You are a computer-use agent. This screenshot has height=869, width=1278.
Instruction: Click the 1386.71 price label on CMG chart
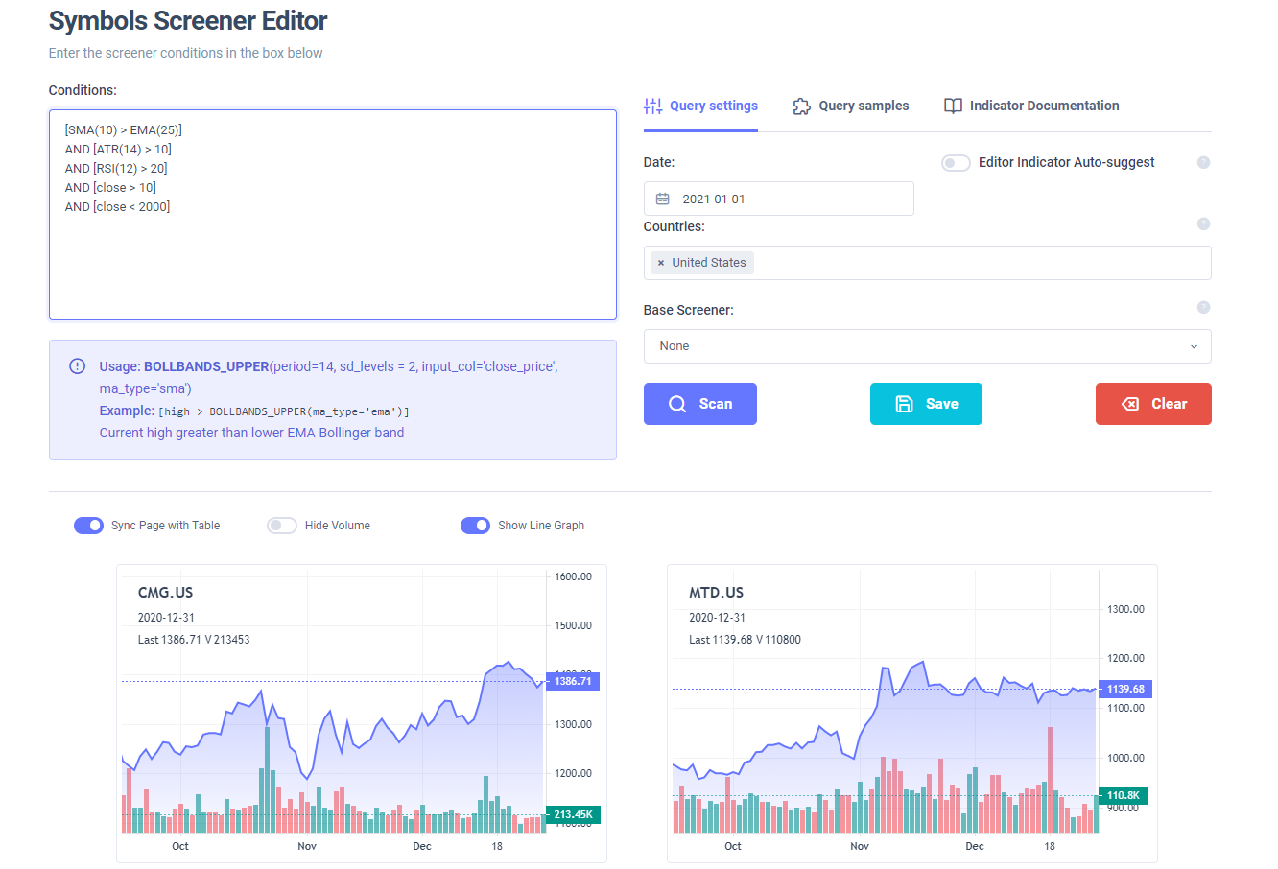coord(573,681)
